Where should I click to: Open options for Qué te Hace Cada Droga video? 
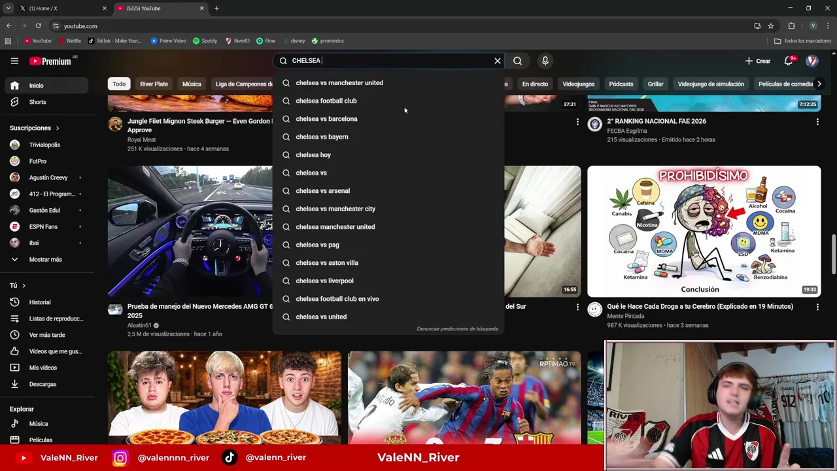[817, 307]
